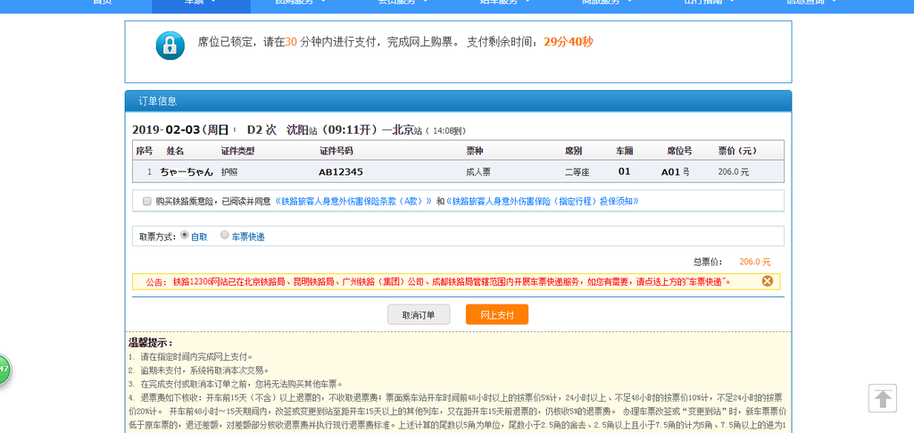914x433 pixels.
Task: Open the 指定行程 投保须知 insurance link
Action: click(542, 201)
